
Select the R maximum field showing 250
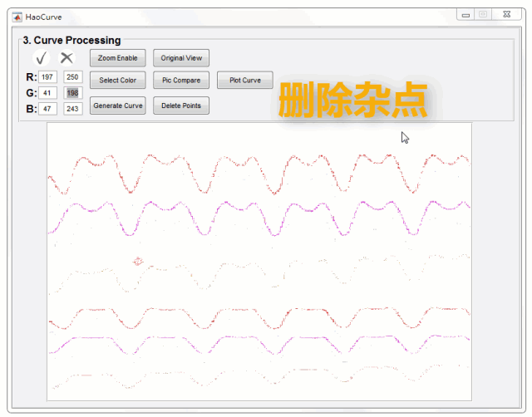coord(73,77)
